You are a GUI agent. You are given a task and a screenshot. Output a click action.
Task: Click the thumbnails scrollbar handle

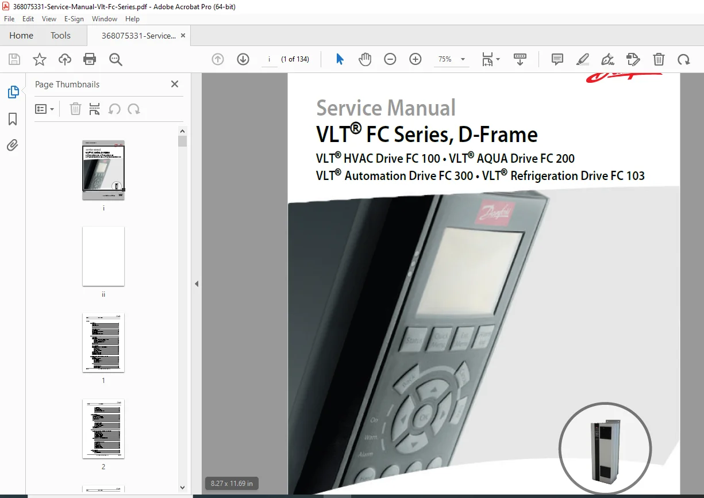tap(182, 141)
